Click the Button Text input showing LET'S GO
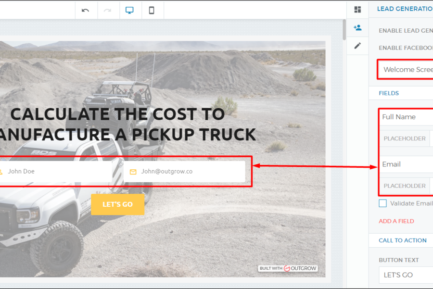This screenshot has height=289, width=433. [x=407, y=275]
